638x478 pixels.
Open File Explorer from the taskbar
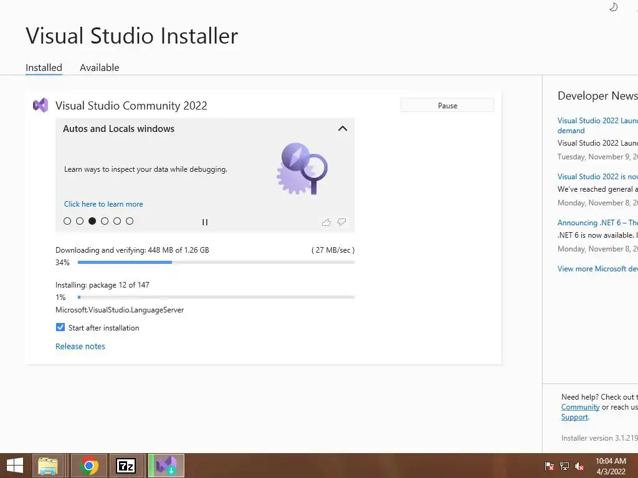(x=48, y=466)
